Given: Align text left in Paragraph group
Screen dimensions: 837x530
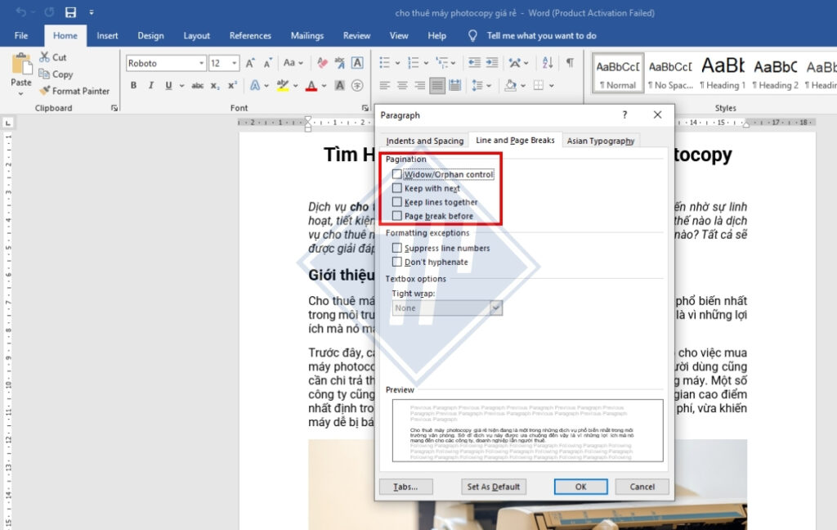Looking at the screenshot, I should click(x=384, y=86).
